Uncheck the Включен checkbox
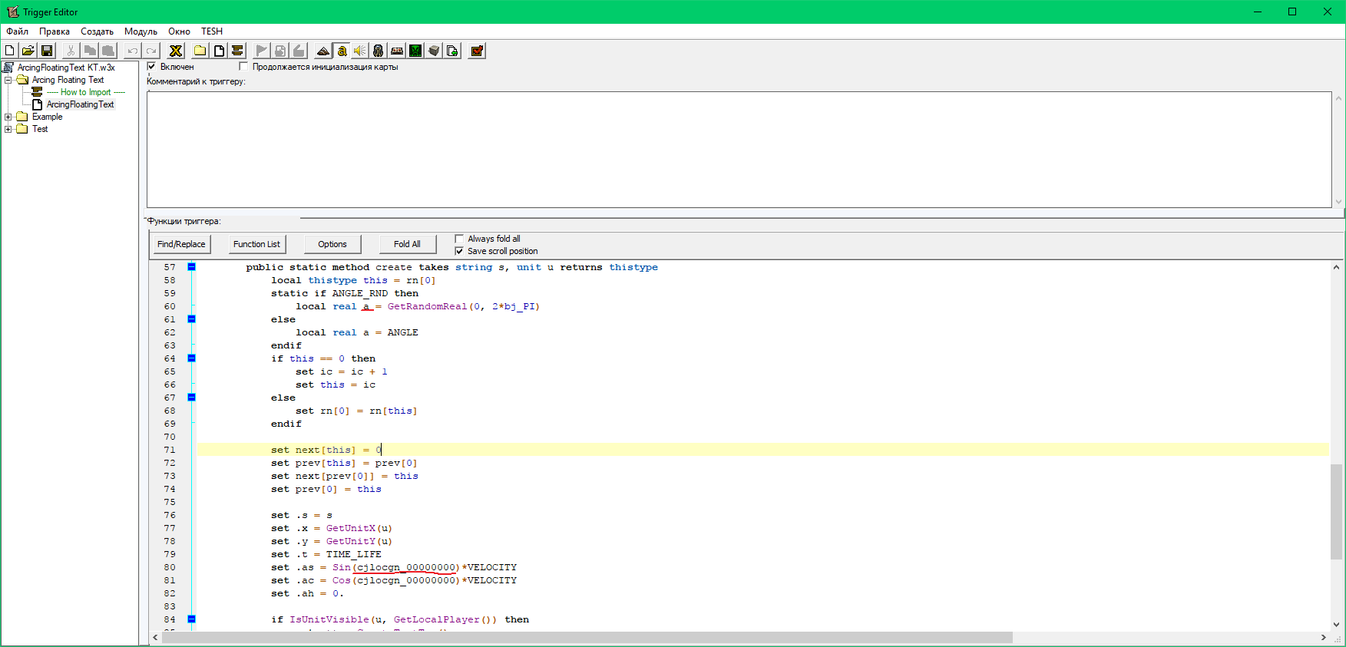Image resolution: width=1346 pixels, height=647 pixels. coord(152,67)
